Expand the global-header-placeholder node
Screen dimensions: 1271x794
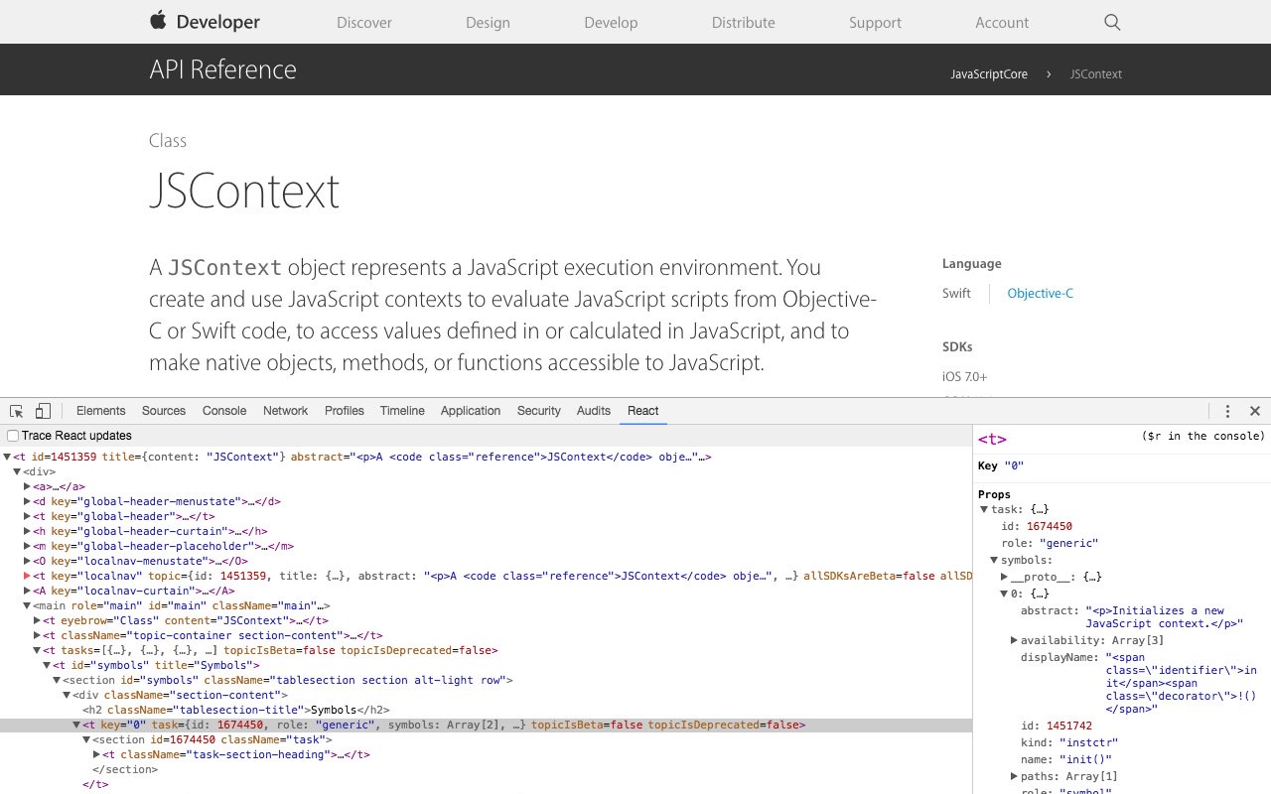(x=28, y=547)
